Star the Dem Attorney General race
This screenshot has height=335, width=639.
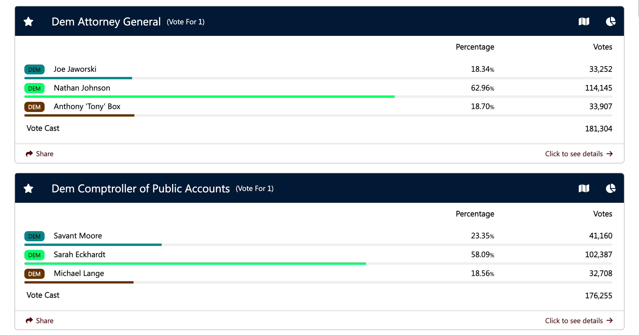coord(28,22)
